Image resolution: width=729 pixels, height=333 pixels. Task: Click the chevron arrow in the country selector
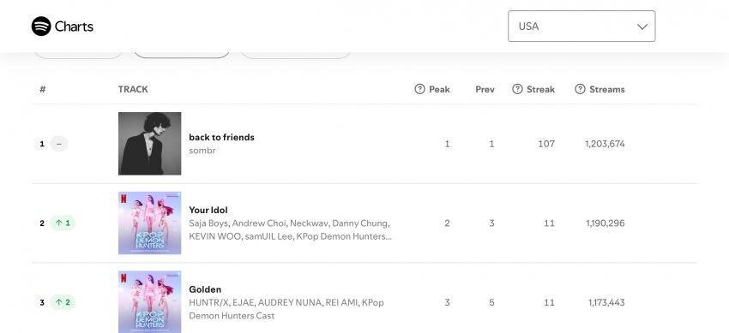(642, 27)
